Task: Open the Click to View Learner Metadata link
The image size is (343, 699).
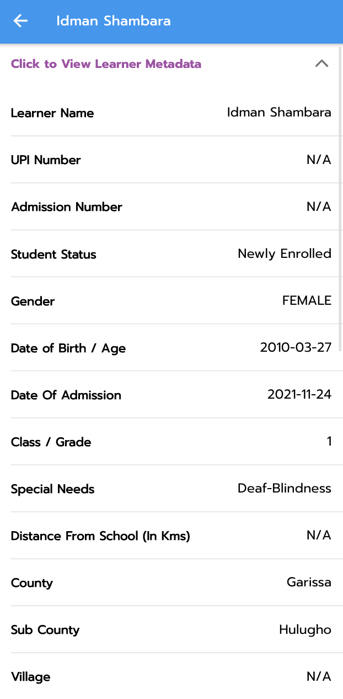Action: click(106, 64)
